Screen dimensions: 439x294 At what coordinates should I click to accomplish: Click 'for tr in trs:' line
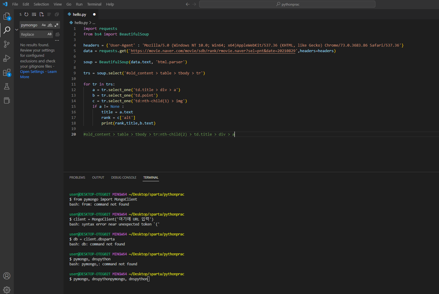99,84
